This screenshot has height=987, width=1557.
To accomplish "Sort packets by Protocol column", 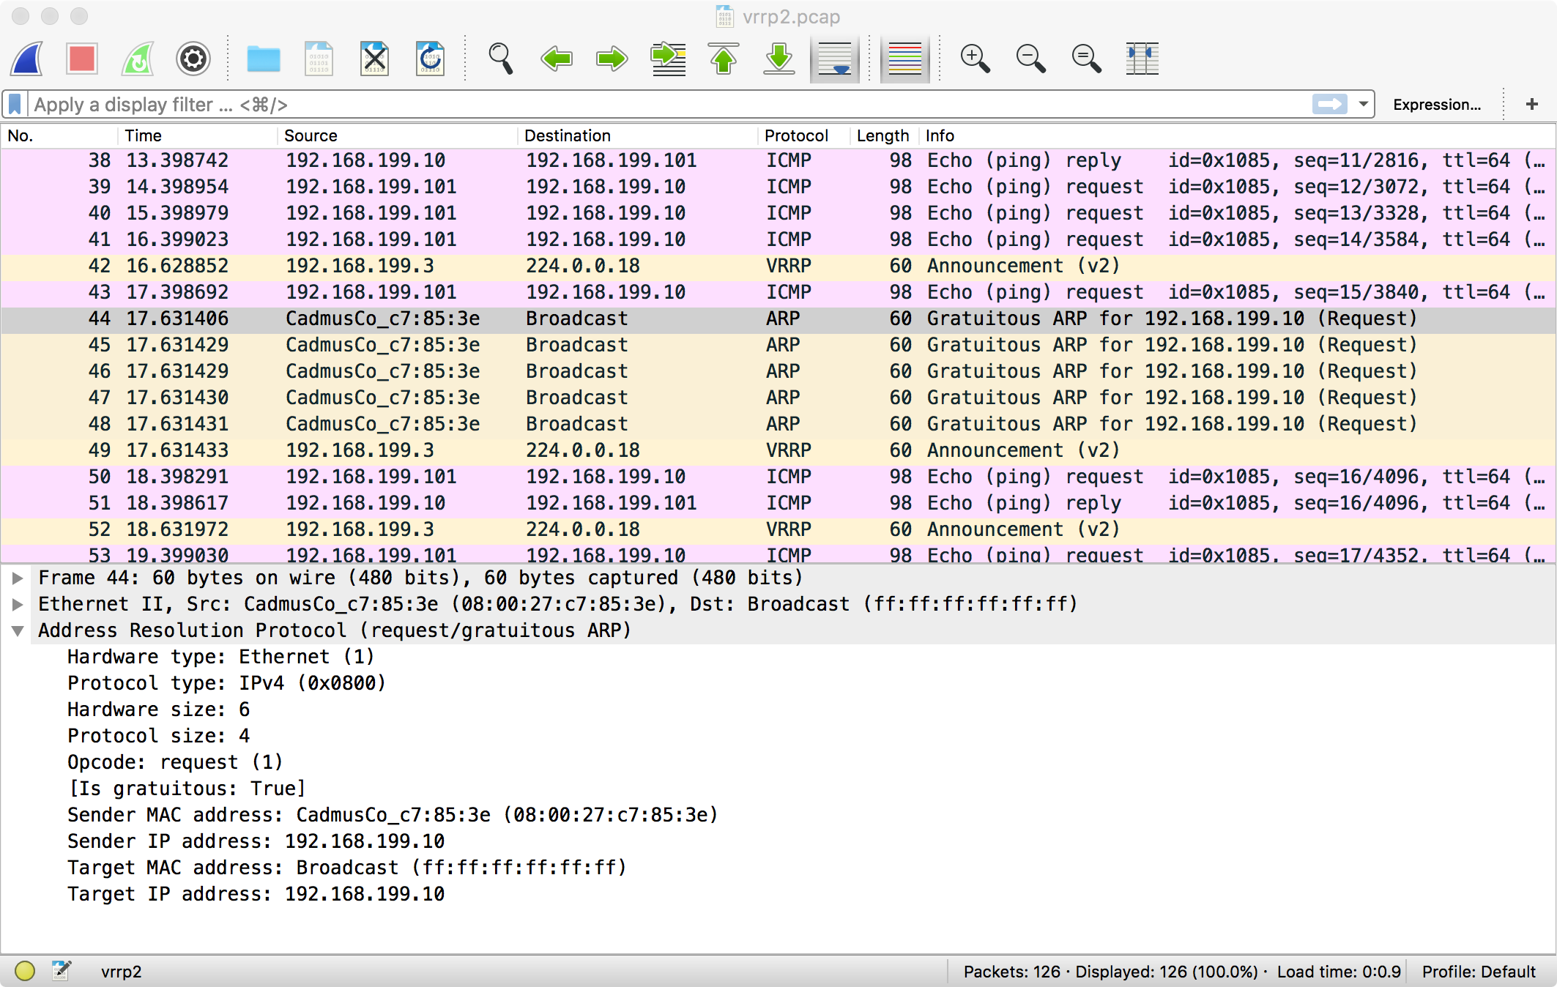I will click(x=796, y=135).
